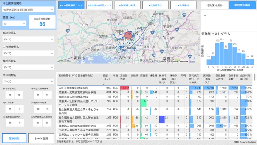Select histogram bar labeled 70

point(239,59)
